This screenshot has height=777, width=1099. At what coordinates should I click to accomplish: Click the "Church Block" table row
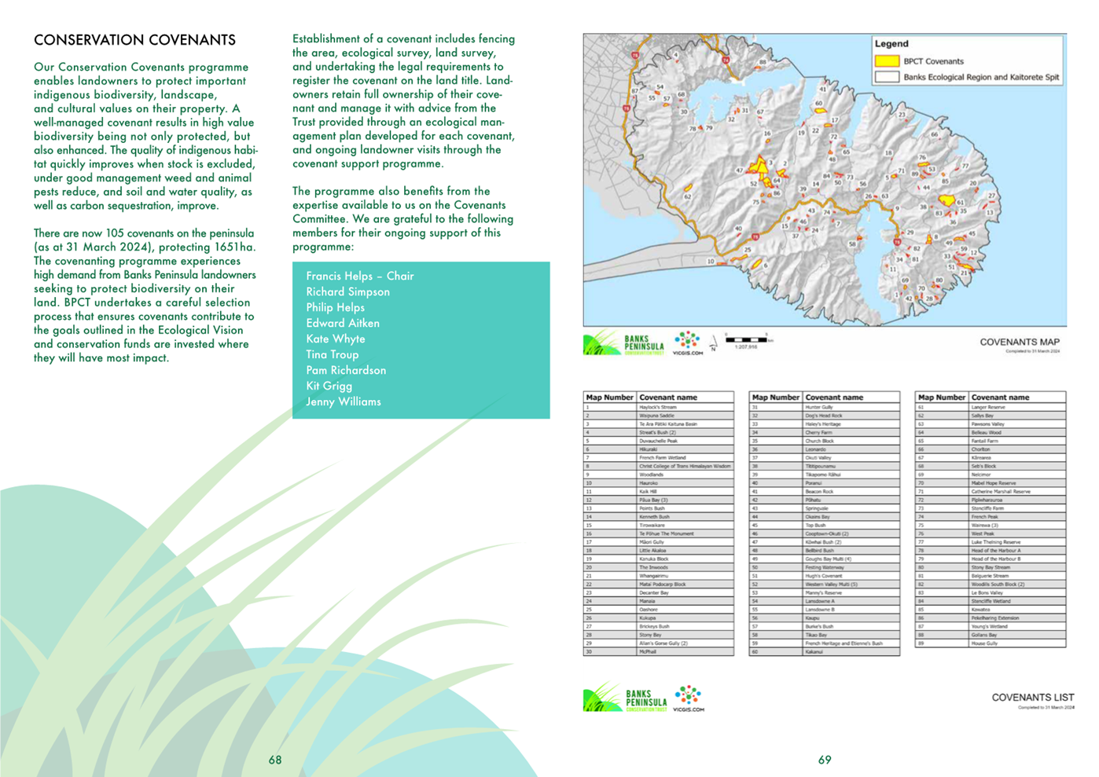[x=825, y=441]
